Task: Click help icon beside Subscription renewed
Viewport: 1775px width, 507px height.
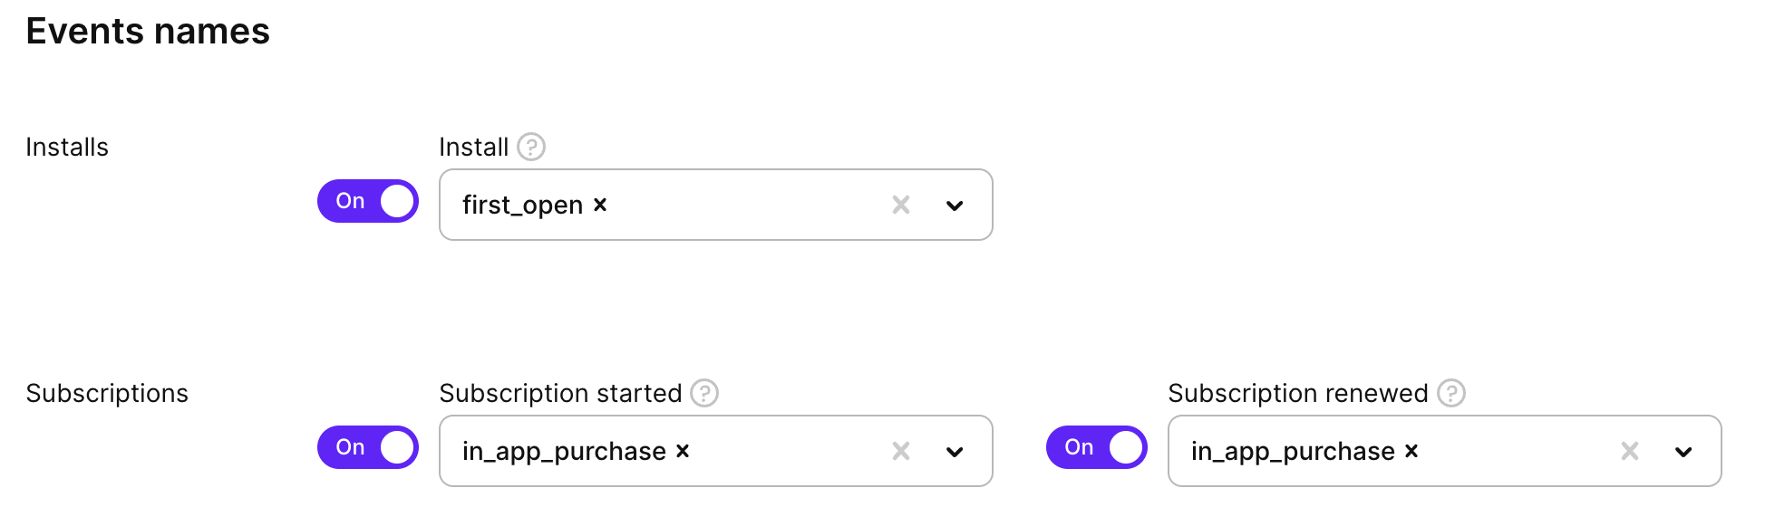Action: (1451, 393)
